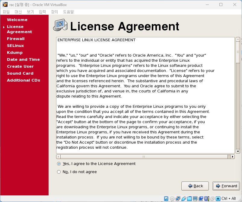Click the license text vertical scroll thumb
The height and width of the screenshot is (202, 242).
(x=238, y=52)
